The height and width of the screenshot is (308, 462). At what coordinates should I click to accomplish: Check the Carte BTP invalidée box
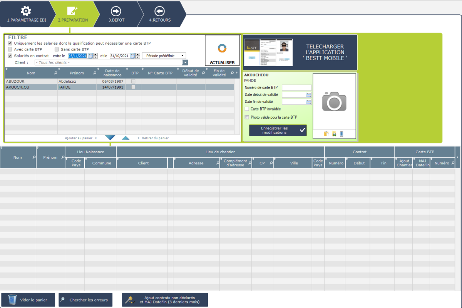247,109
